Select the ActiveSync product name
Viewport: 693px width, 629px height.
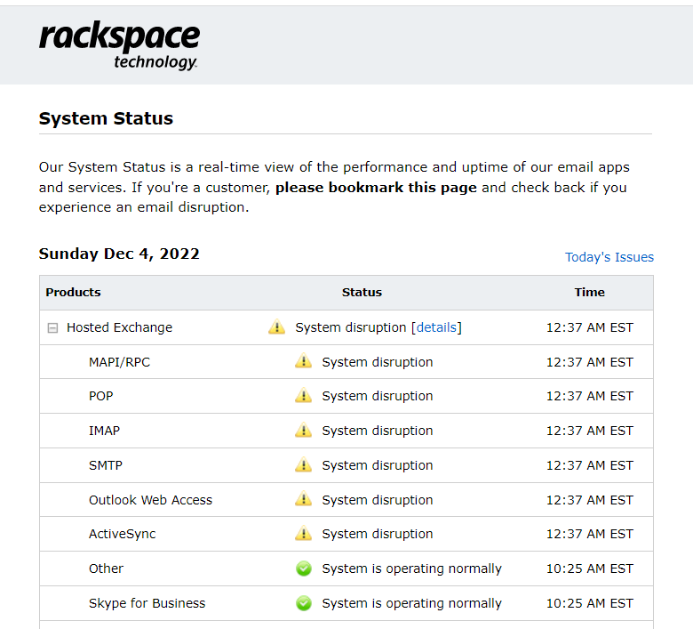point(122,535)
